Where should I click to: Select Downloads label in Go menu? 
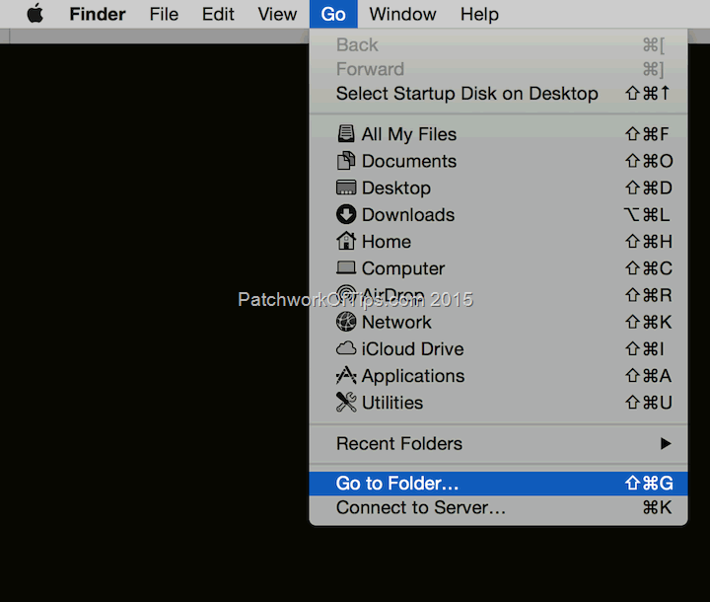408,214
